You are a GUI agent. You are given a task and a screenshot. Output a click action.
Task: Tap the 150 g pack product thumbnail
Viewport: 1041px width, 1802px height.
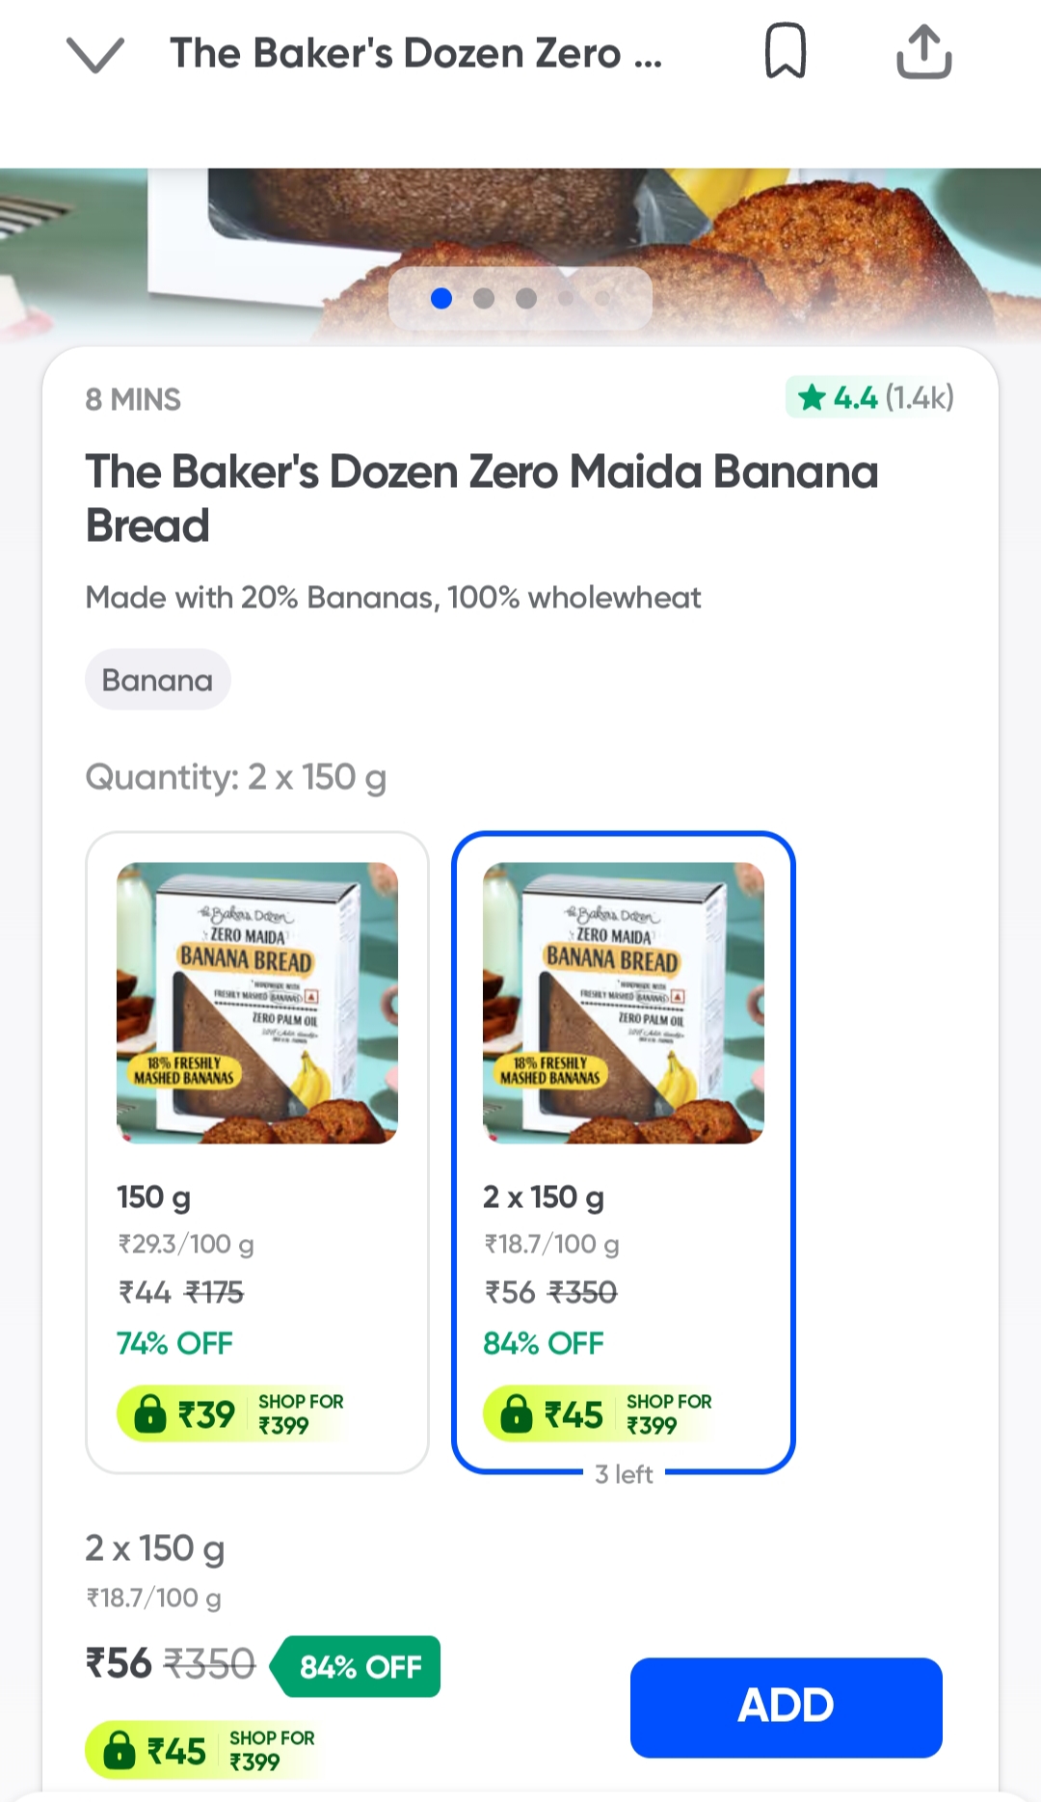pos(256,1003)
